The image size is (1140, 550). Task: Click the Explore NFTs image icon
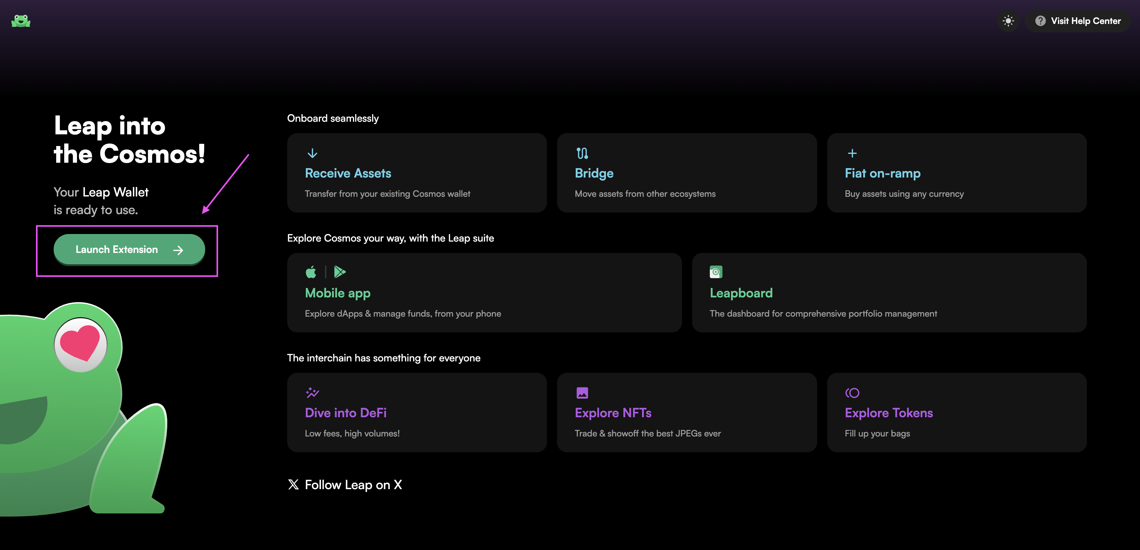582,393
